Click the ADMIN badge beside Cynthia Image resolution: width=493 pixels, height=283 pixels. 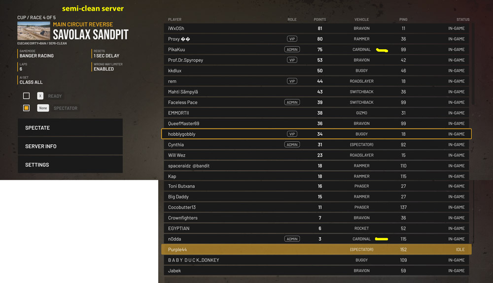point(292,145)
